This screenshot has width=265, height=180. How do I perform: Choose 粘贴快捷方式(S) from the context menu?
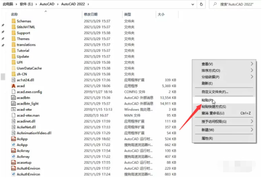pyautogui.click(x=224, y=107)
